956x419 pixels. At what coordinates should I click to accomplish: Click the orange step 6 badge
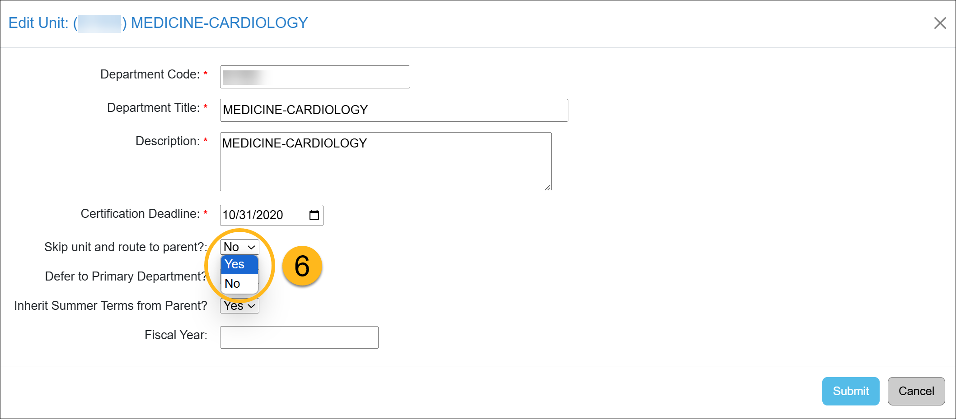pyautogui.click(x=302, y=266)
